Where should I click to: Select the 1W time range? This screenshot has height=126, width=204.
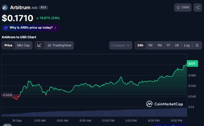150,45
